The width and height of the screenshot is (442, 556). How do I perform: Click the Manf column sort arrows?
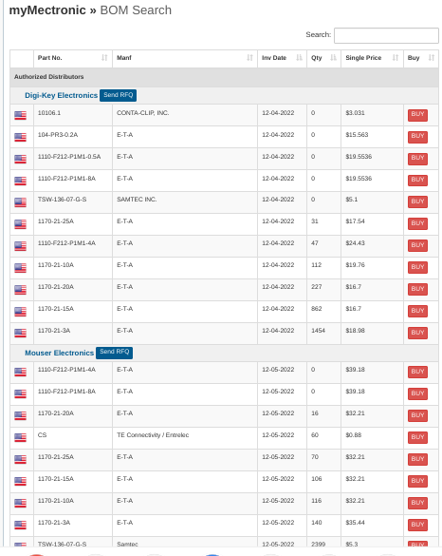coord(249,58)
